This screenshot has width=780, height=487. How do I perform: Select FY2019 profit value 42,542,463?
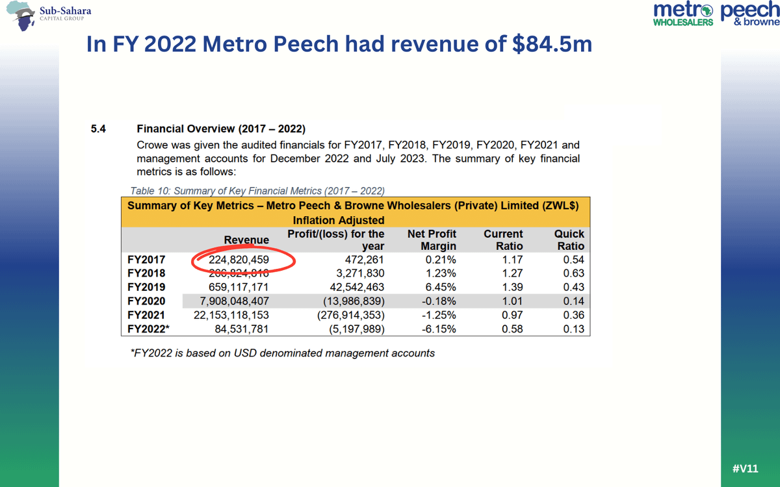point(357,287)
